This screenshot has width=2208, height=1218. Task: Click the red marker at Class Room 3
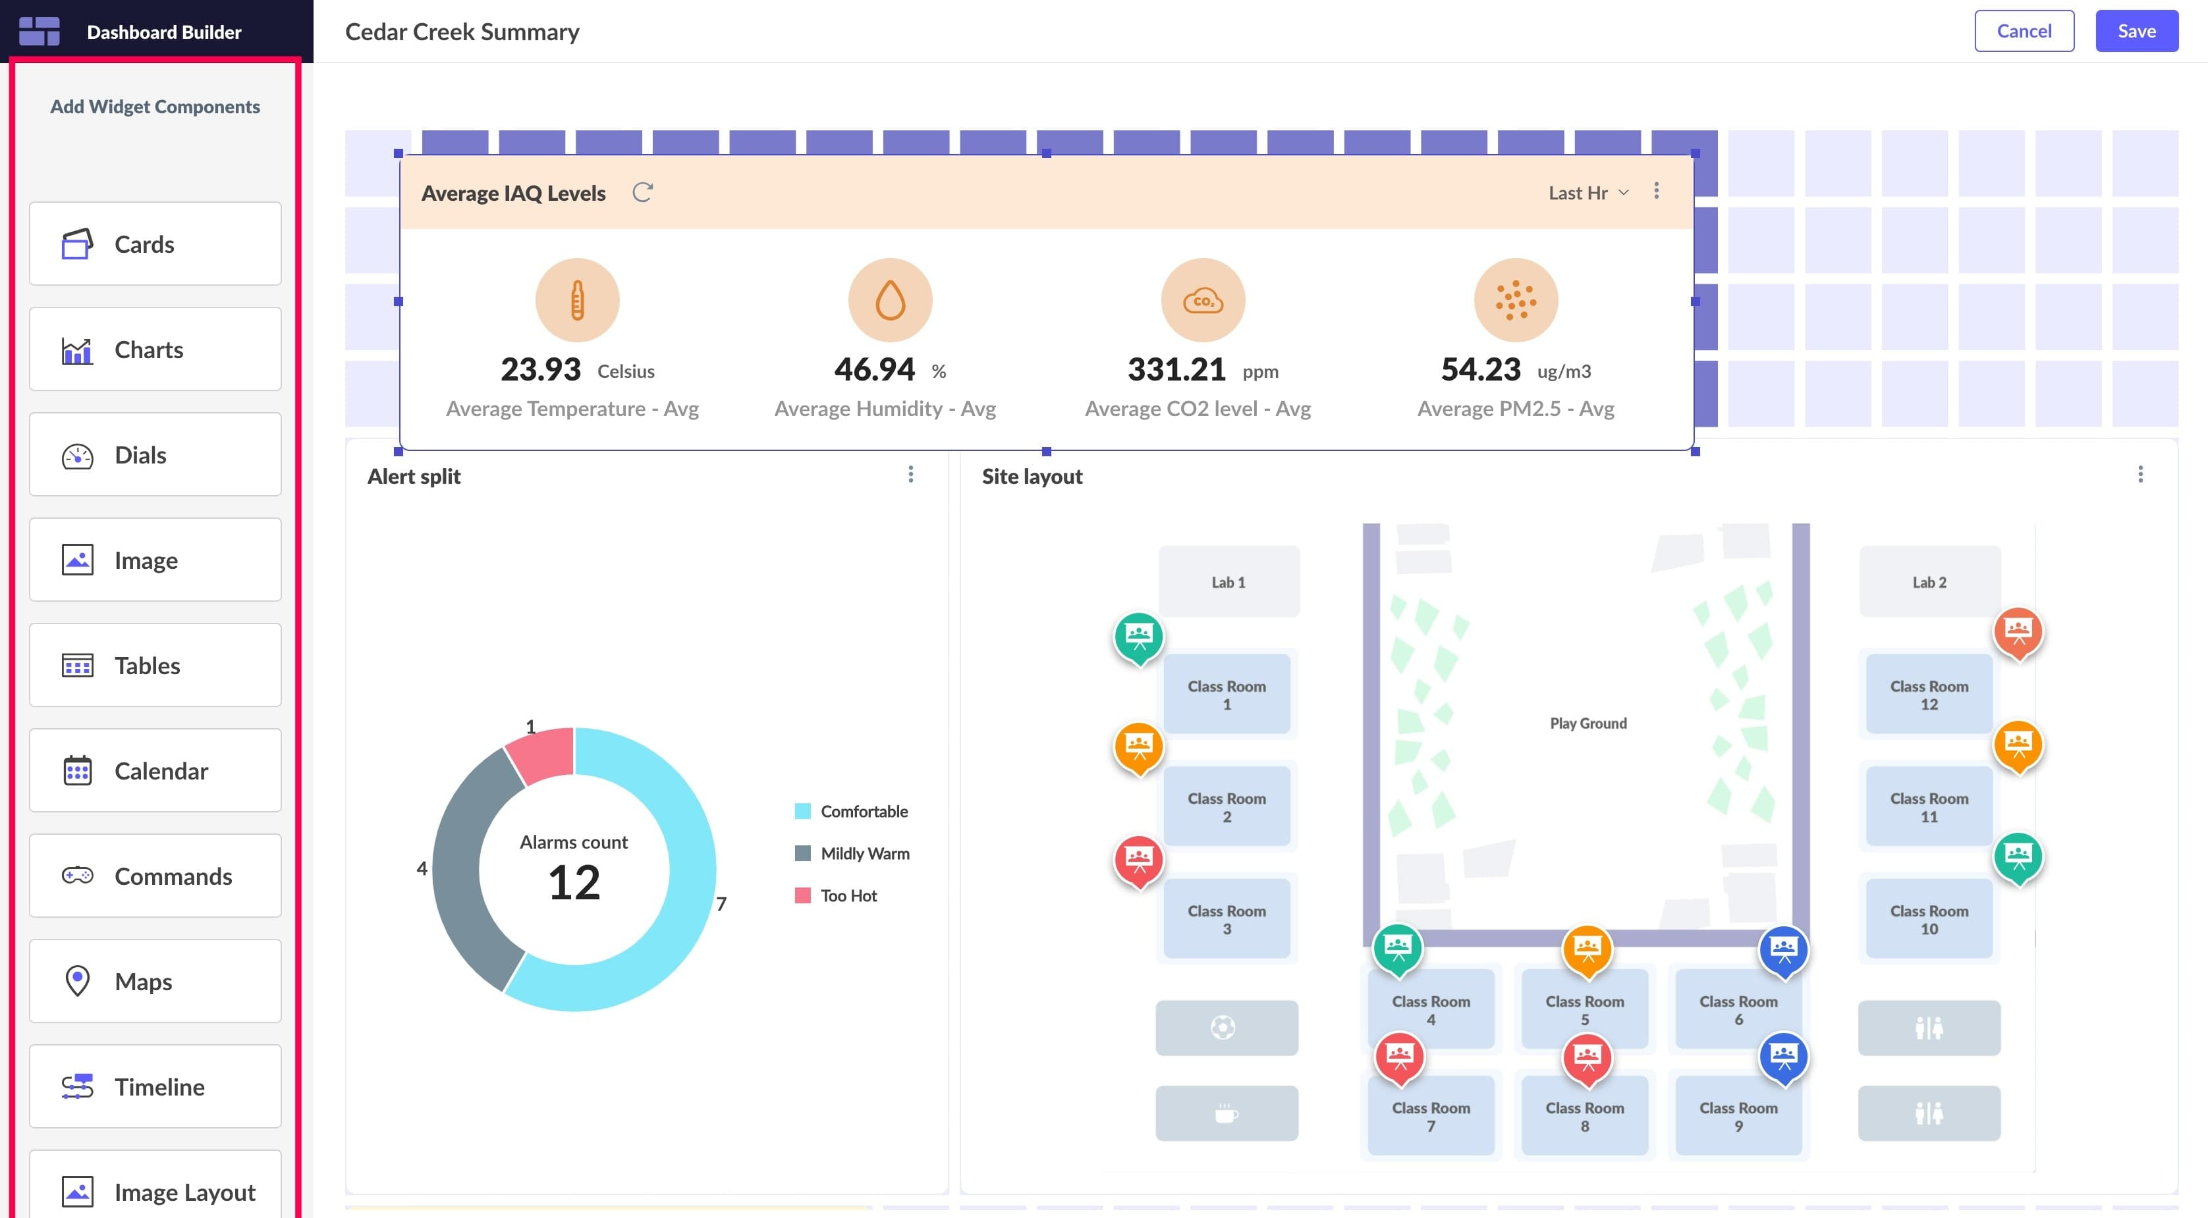click(x=1138, y=859)
